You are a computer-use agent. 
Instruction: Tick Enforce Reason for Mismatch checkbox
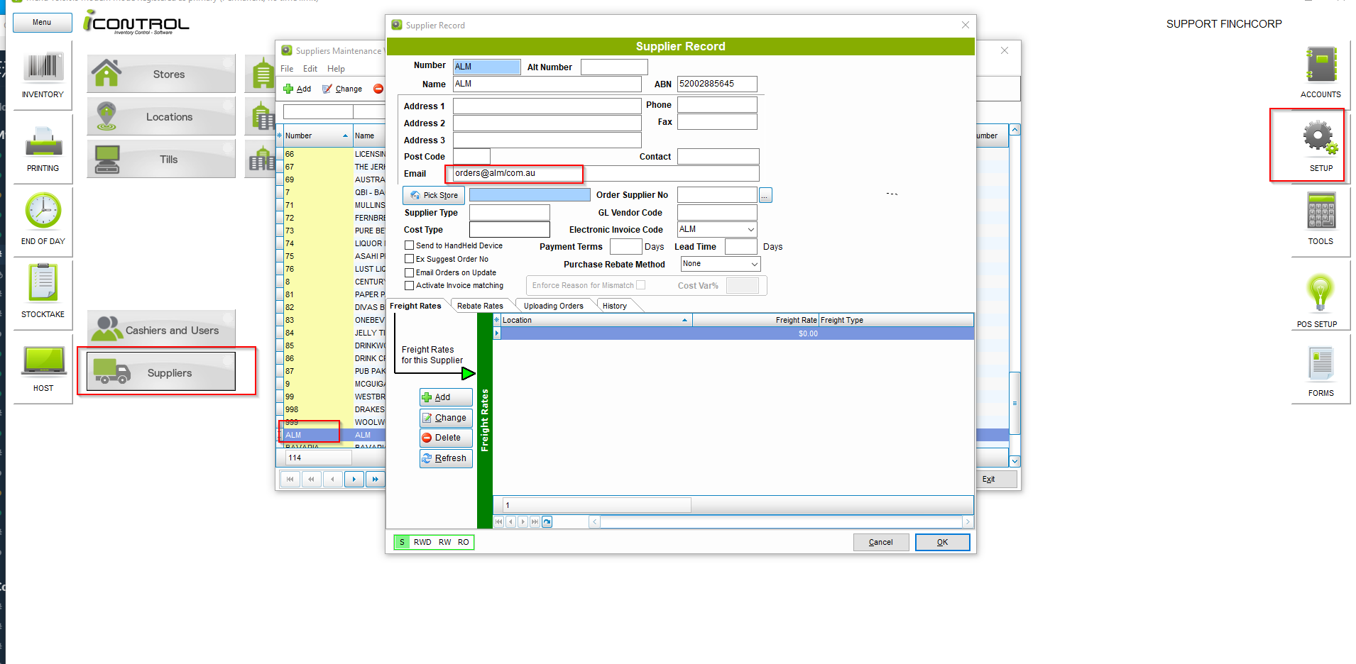(x=641, y=285)
